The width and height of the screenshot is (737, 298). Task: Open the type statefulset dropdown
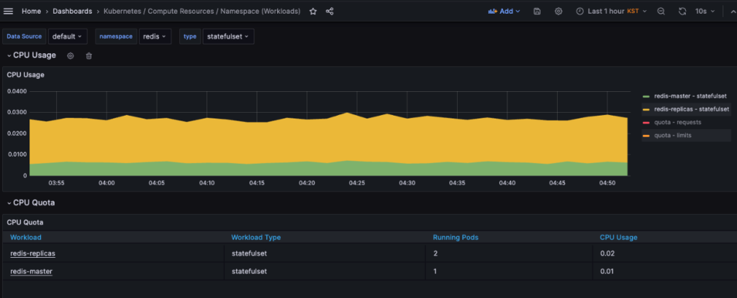(227, 37)
